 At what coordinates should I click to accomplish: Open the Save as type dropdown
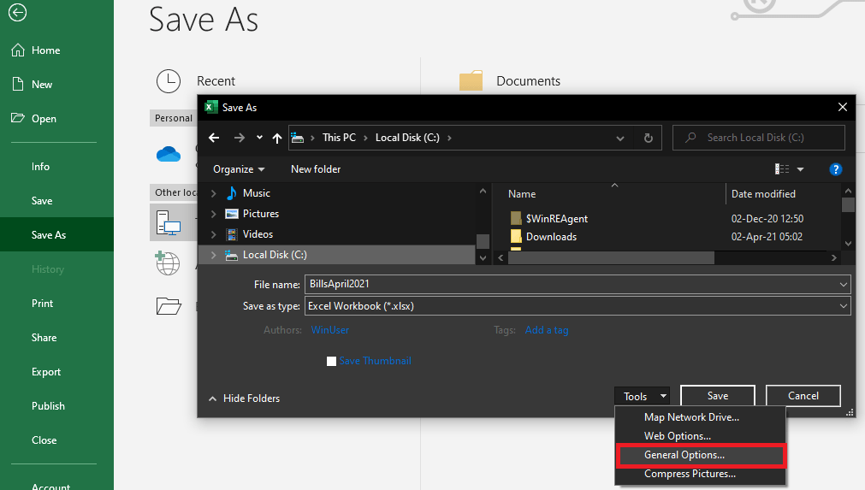click(844, 306)
